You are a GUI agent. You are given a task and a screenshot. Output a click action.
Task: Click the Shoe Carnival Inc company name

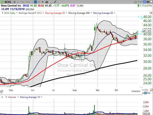tap(11, 6)
